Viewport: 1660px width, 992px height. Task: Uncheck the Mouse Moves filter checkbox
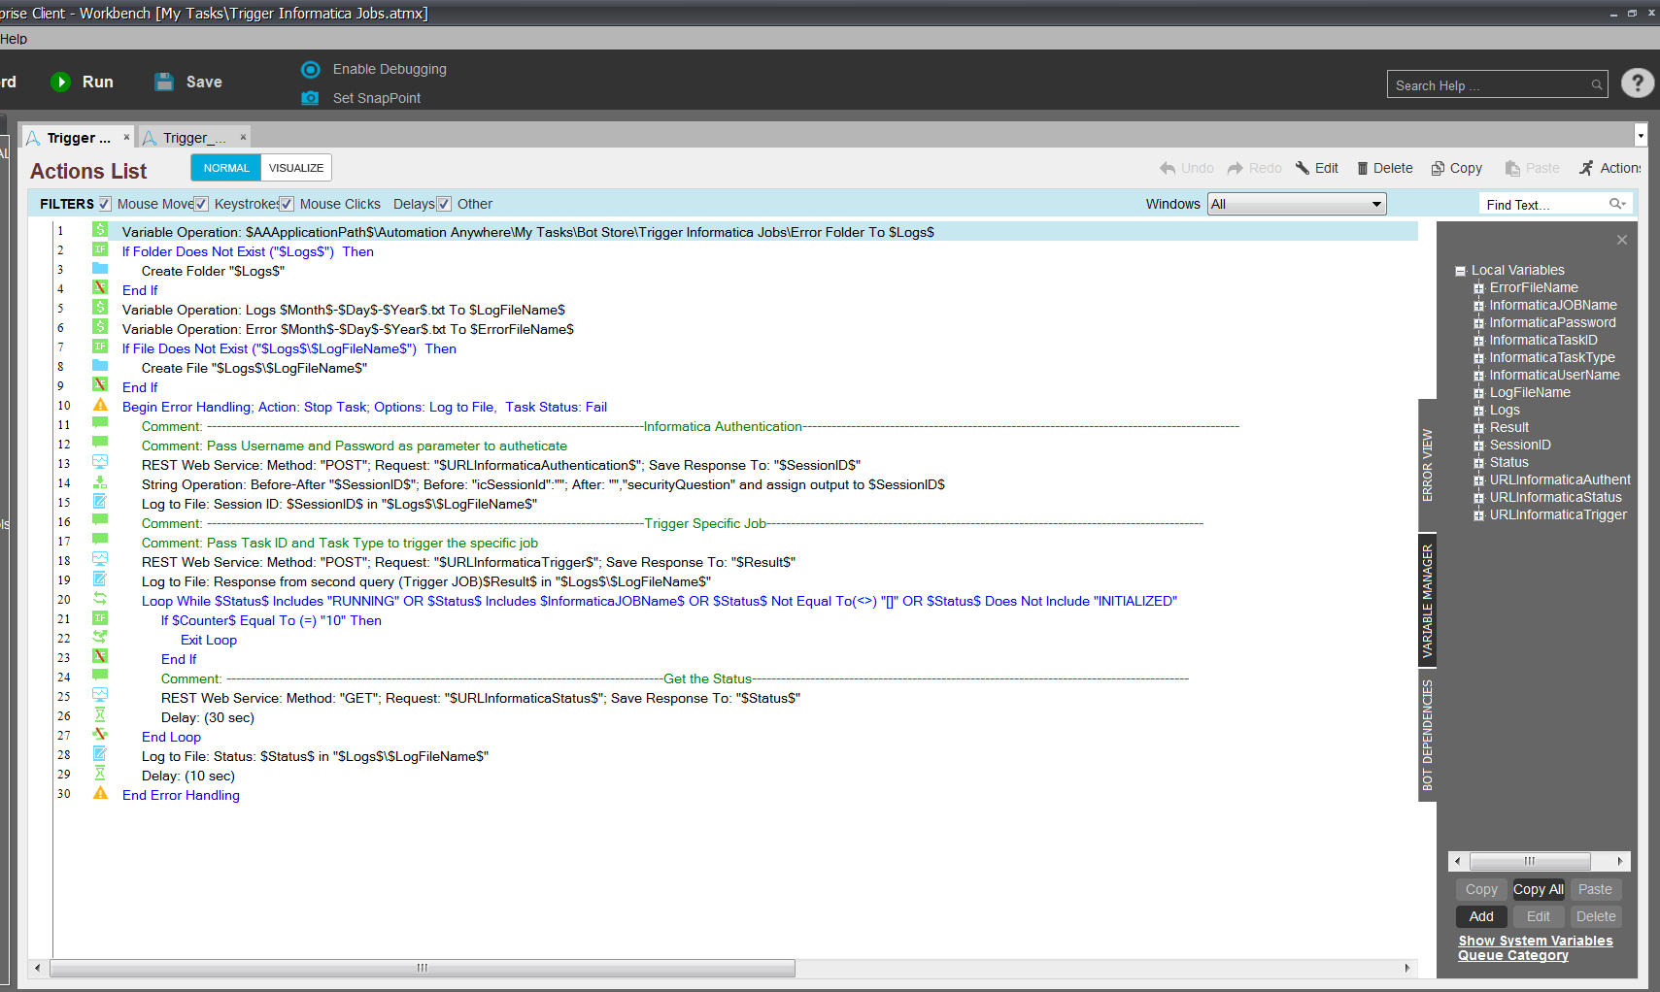(105, 204)
